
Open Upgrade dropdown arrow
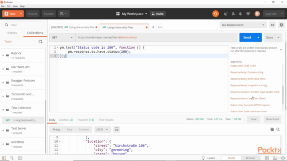coord(282,14)
